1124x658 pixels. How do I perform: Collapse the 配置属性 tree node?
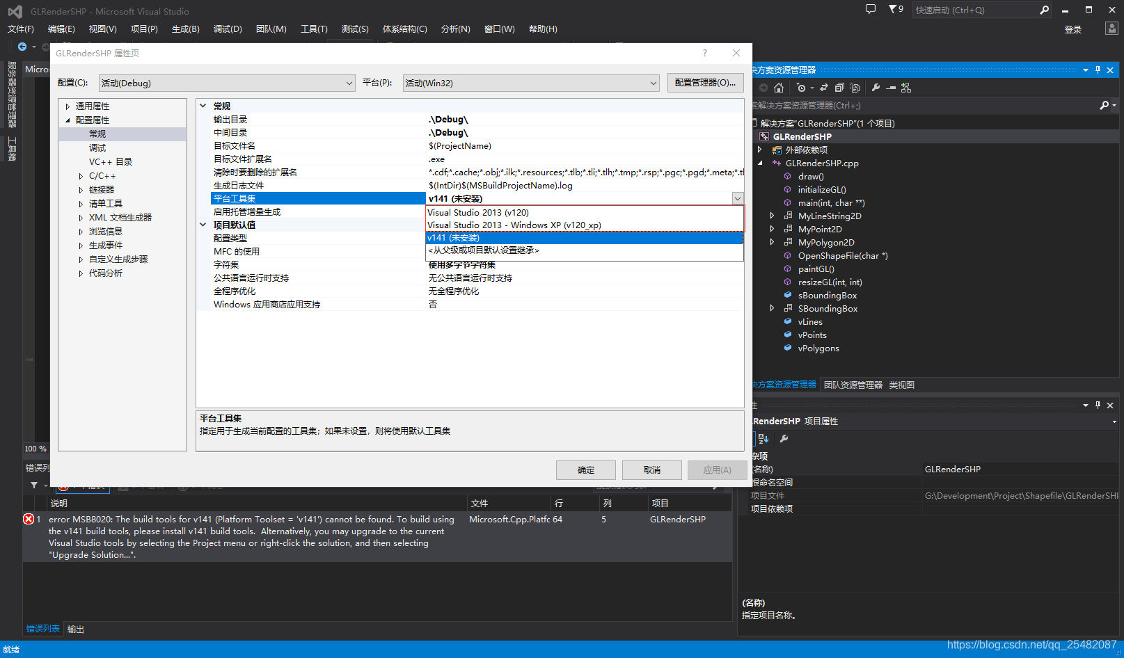[x=68, y=120]
